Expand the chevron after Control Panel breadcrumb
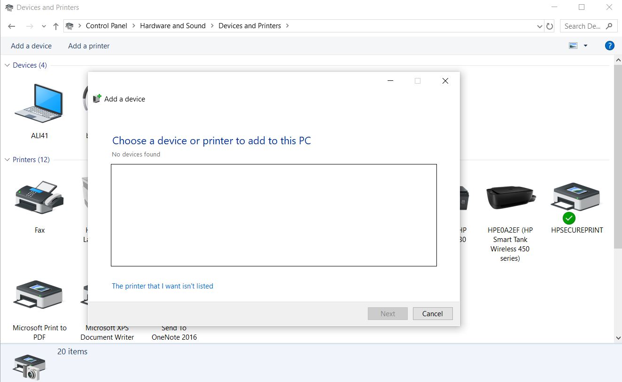This screenshot has width=622, height=382. pyautogui.click(x=134, y=26)
